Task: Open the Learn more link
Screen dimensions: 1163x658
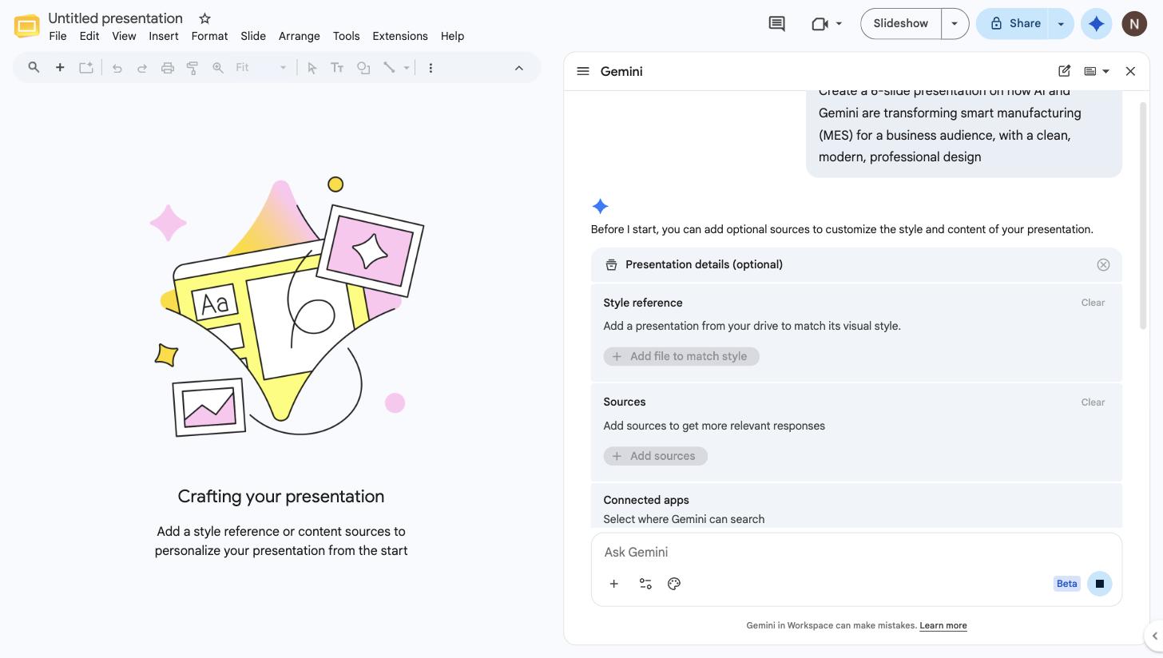Action: [943, 625]
